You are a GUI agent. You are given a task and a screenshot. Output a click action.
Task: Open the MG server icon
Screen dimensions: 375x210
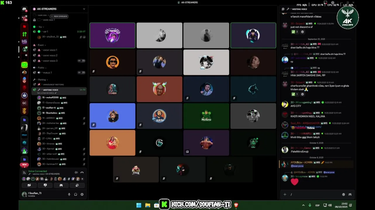point(25,42)
